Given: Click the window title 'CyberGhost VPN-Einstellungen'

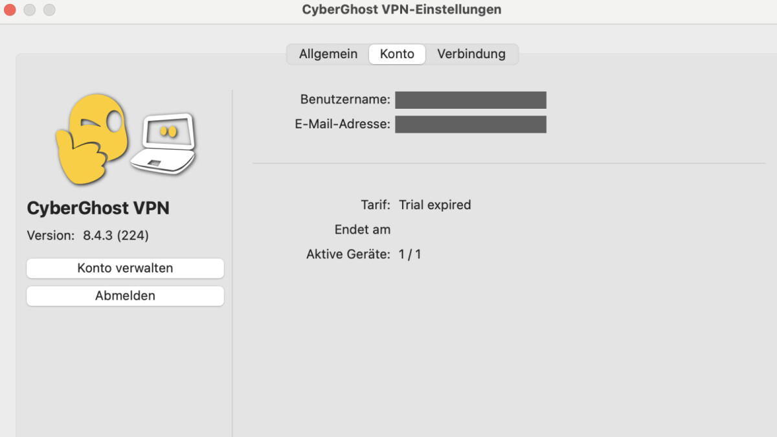Looking at the screenshot, I should coord(402,10).
